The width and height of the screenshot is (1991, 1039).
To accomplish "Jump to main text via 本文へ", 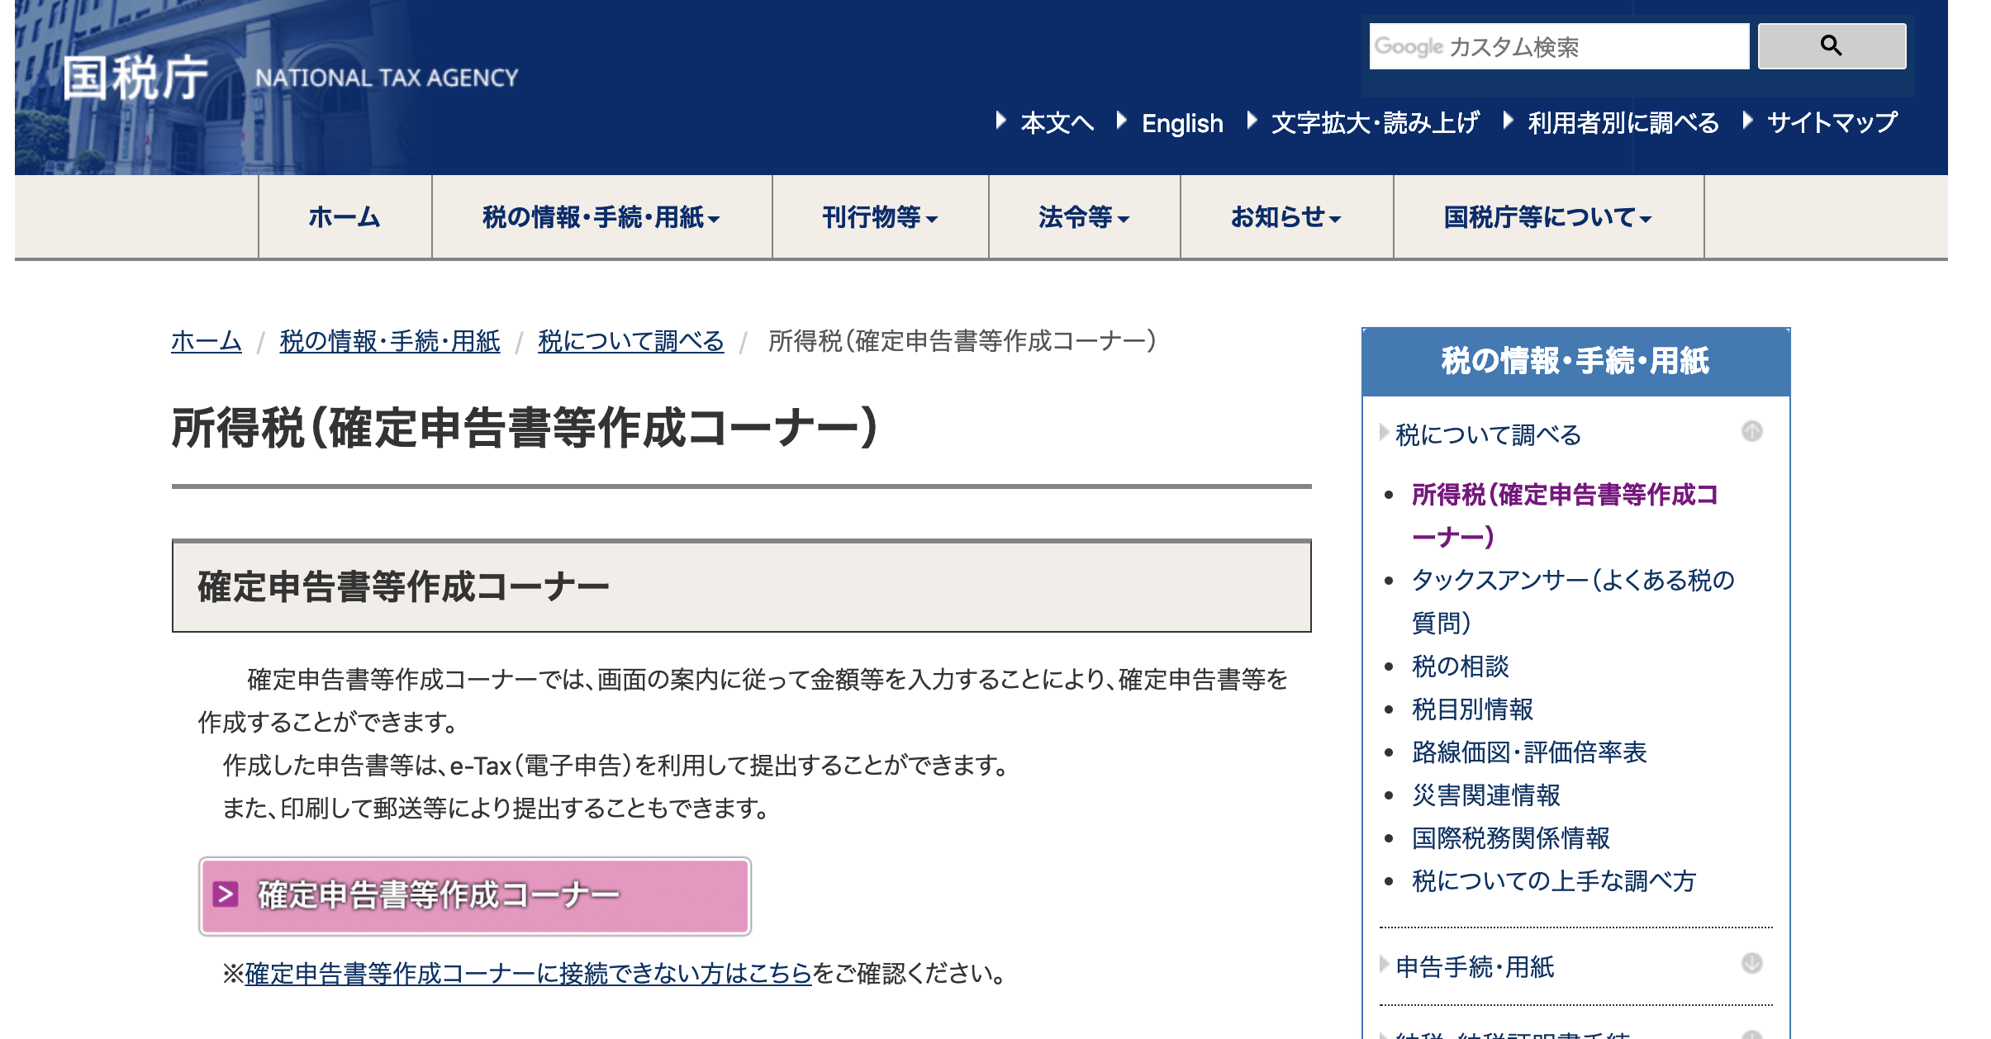I will pos(1056,122).
